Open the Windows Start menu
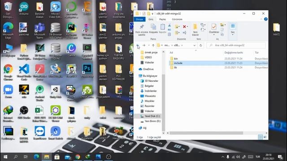The width and height of the screenshot is (287, 161). pos(5,157)
